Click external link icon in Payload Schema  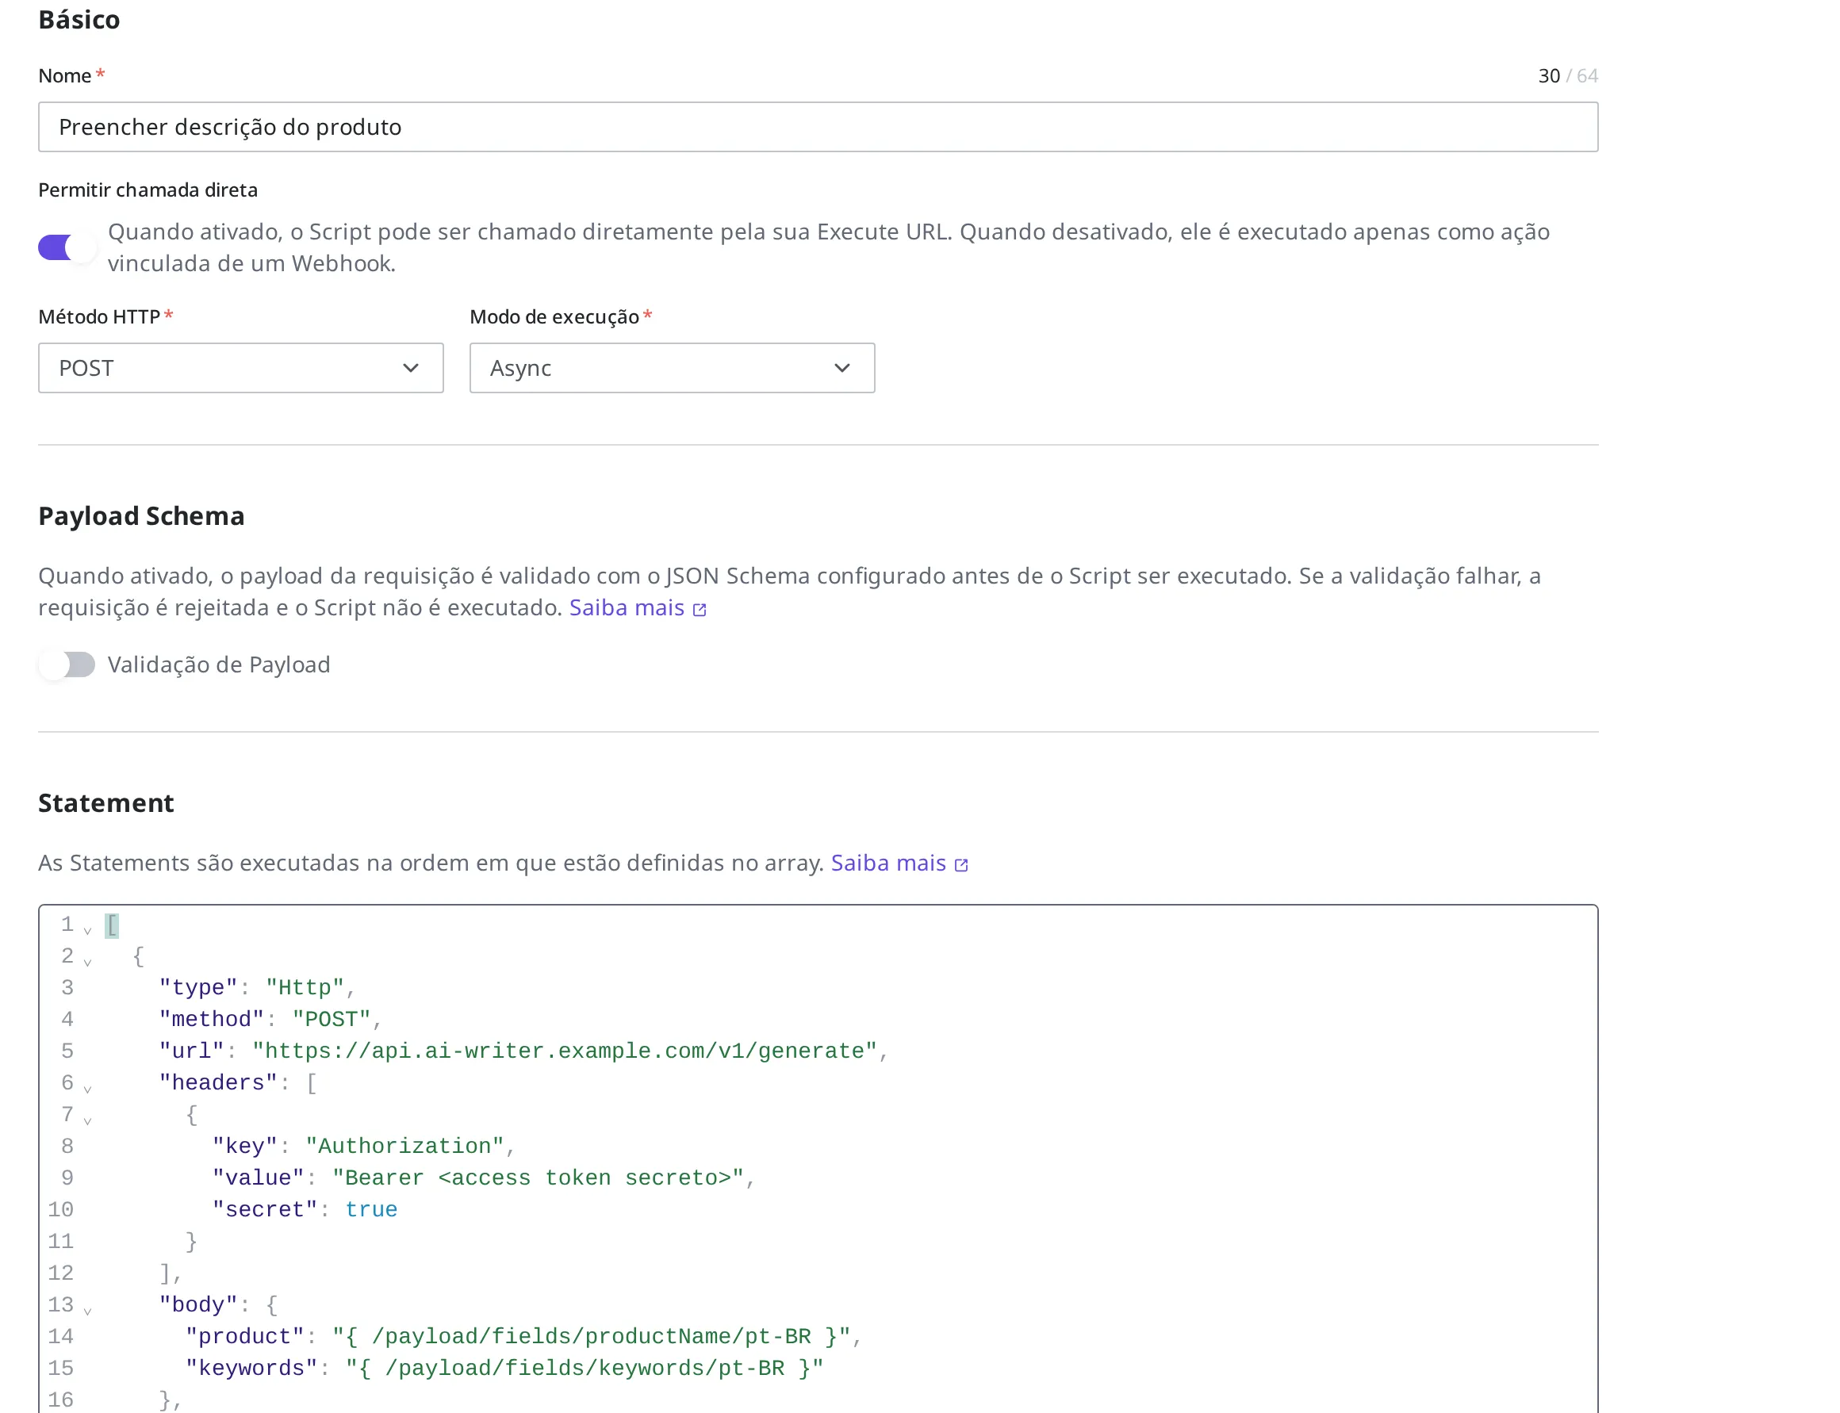click(x=698, y=609)
